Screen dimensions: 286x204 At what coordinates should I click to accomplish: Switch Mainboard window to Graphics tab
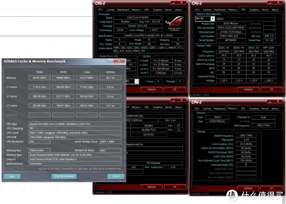click(x=158, y=107)
